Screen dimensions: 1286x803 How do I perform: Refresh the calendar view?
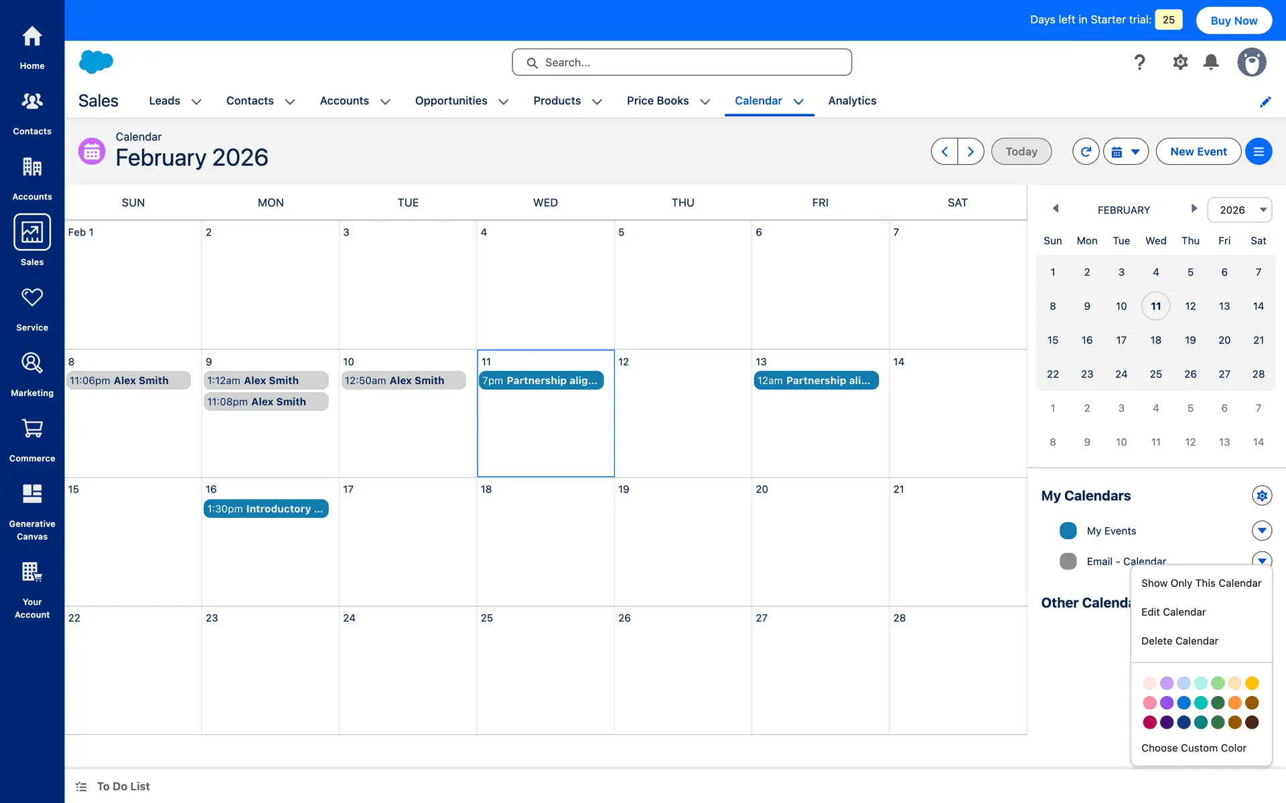[x=1086, y=152]
